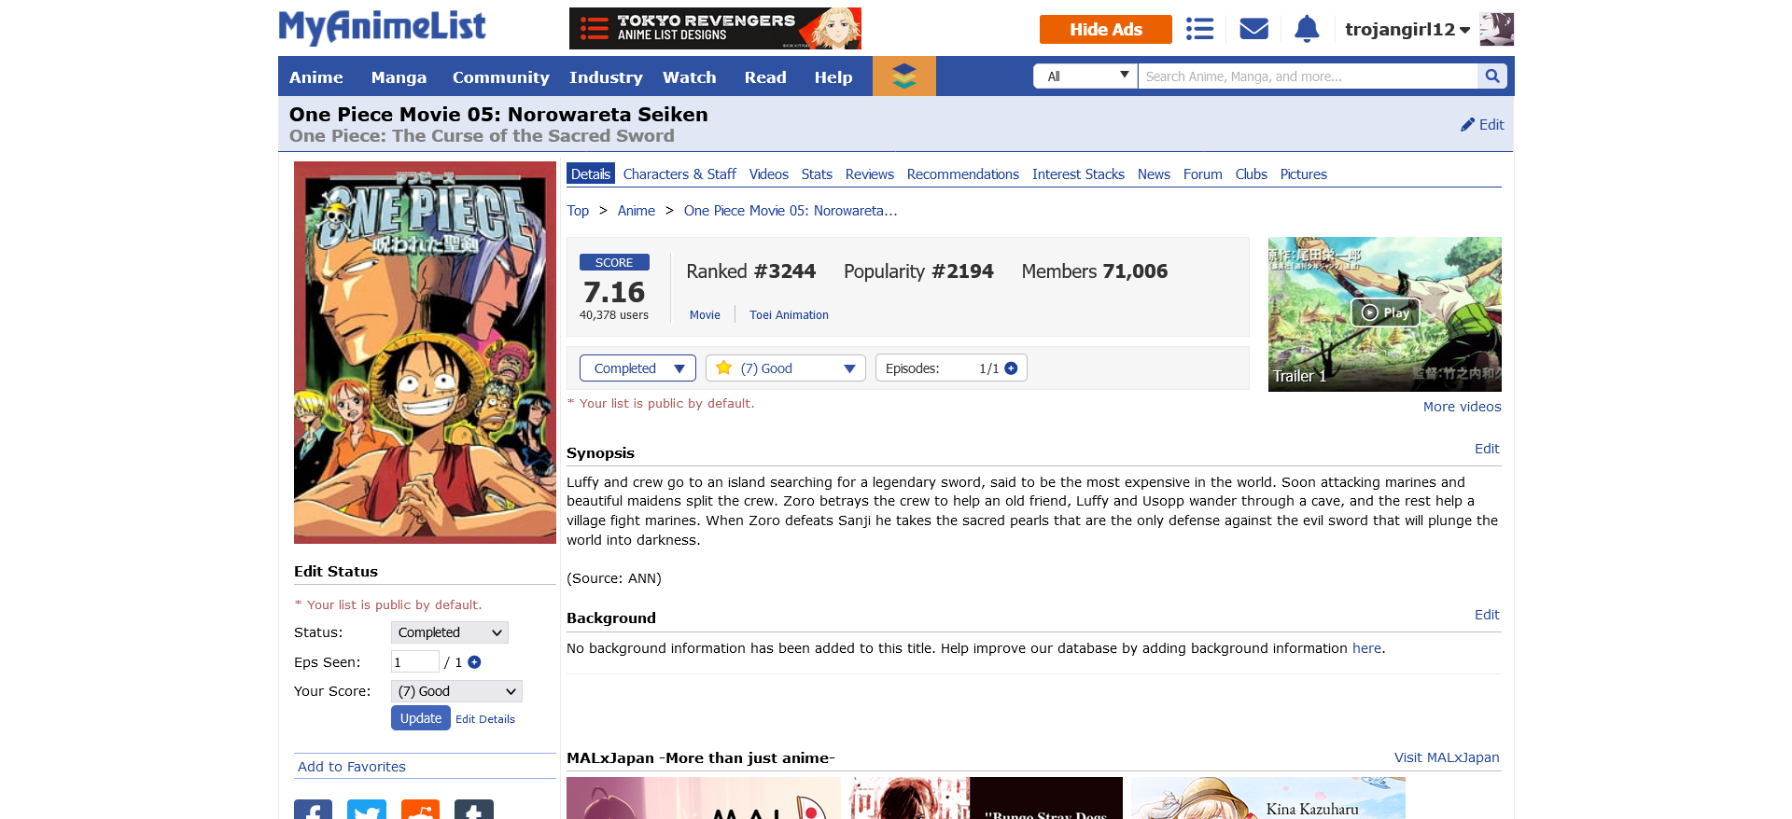
Task: Click the Background Edit link
Action: (1487, 615)
